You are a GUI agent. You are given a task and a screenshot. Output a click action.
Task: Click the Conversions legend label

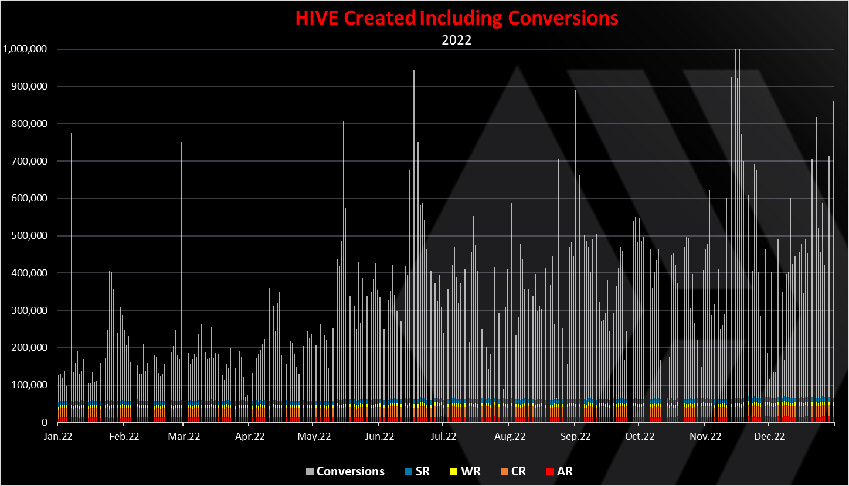click(x=351, y=471)
